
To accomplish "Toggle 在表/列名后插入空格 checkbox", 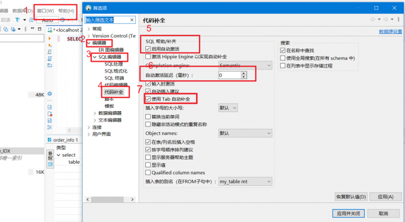I will [148, 142].
